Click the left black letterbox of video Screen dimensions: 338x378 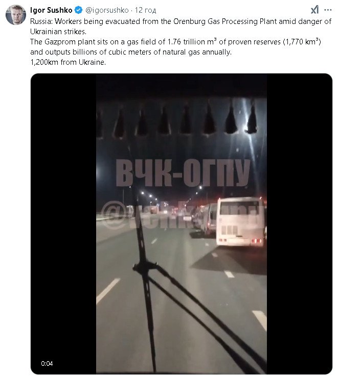coord(63,224)
